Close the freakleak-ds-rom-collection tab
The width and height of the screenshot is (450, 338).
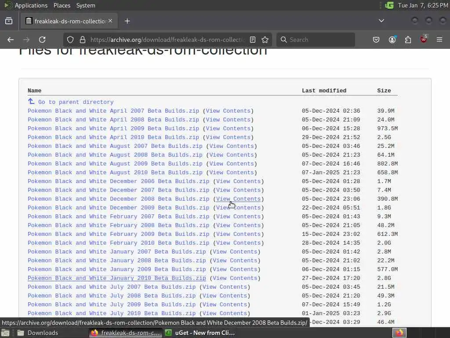click(x=110, y=21)
